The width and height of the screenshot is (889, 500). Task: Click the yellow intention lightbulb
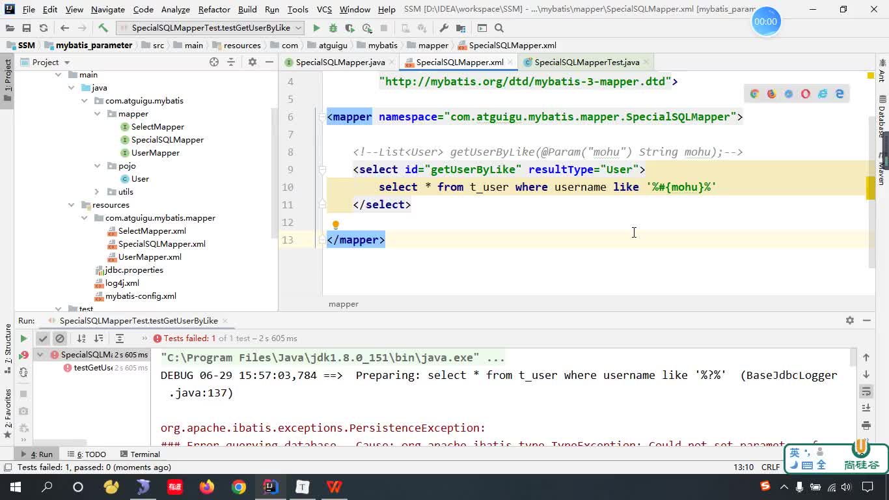click(x=335, y=225)
